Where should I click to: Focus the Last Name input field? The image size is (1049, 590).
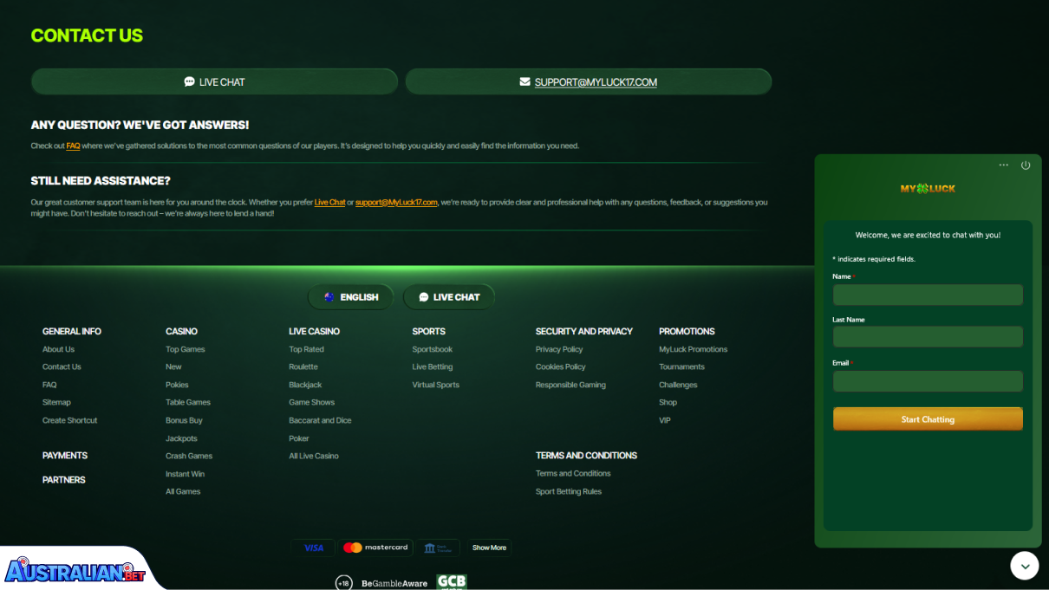928,337
